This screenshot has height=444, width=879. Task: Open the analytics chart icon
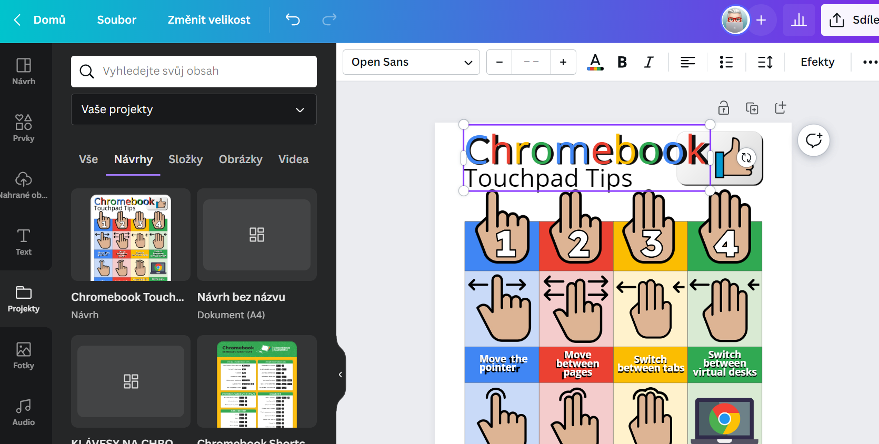(798, 21)
